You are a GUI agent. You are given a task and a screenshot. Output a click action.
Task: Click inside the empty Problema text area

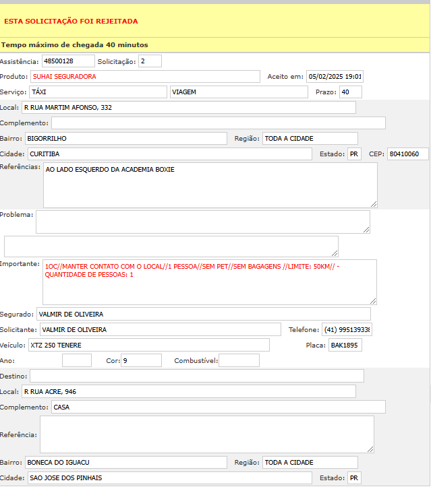point(202,222)
